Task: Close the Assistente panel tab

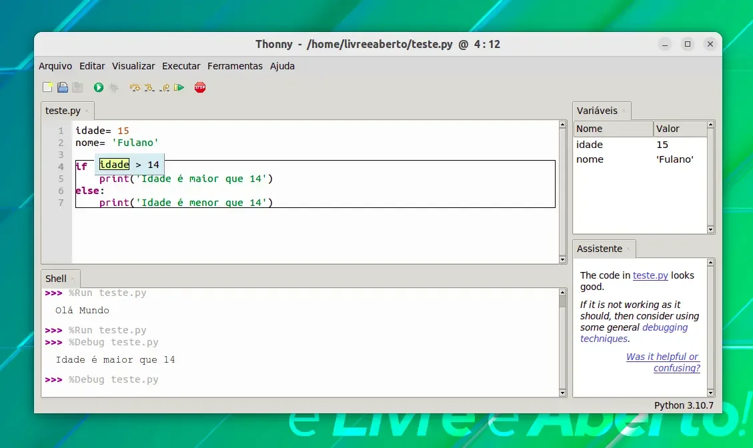Action: click(628, 249)
